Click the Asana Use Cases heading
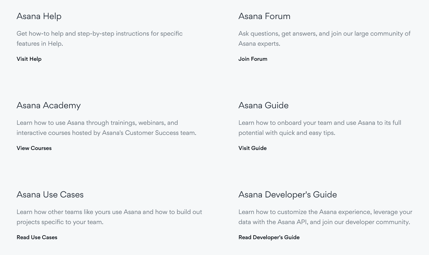 (50, 195)
